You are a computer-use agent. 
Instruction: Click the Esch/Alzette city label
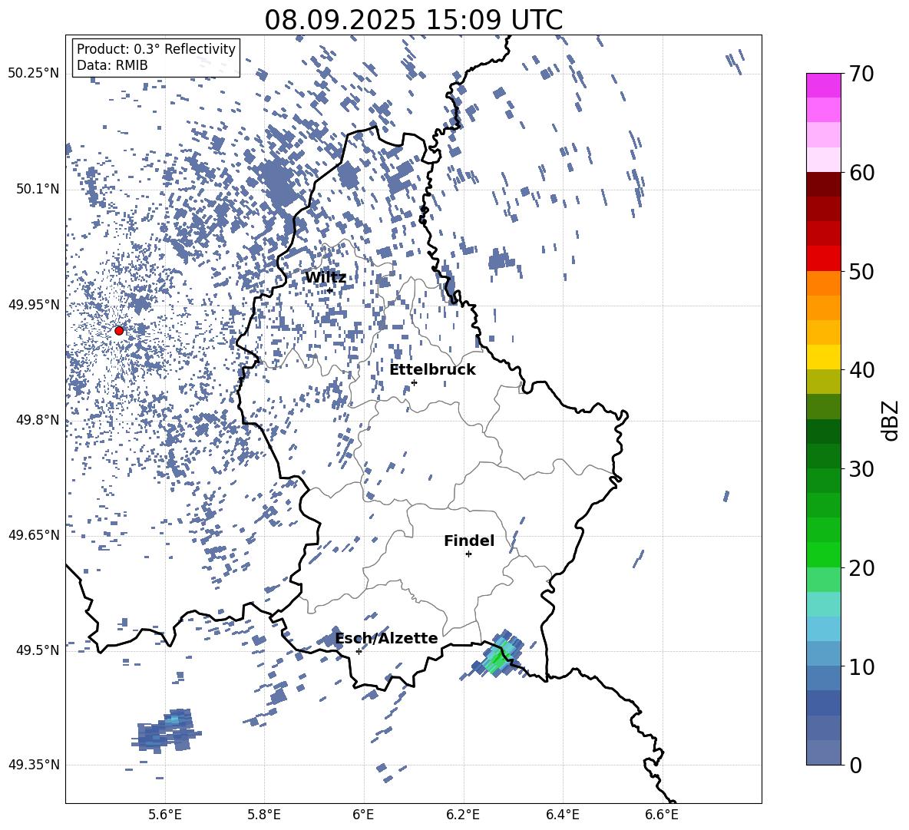[x=387, y=638]
